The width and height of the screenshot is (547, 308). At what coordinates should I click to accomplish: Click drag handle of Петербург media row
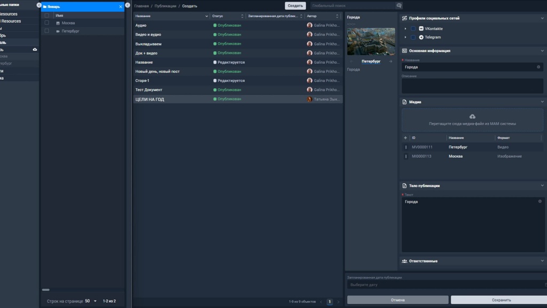(x=406, y=147)
